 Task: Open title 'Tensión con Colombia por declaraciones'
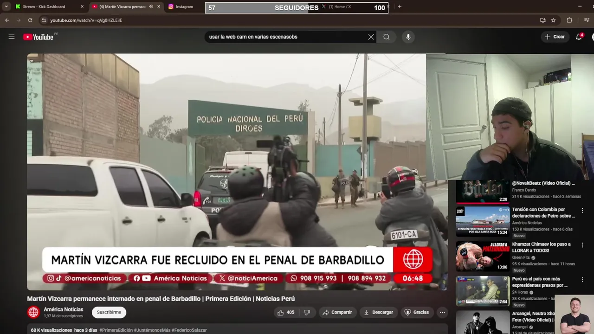click(x=543, y=212)
